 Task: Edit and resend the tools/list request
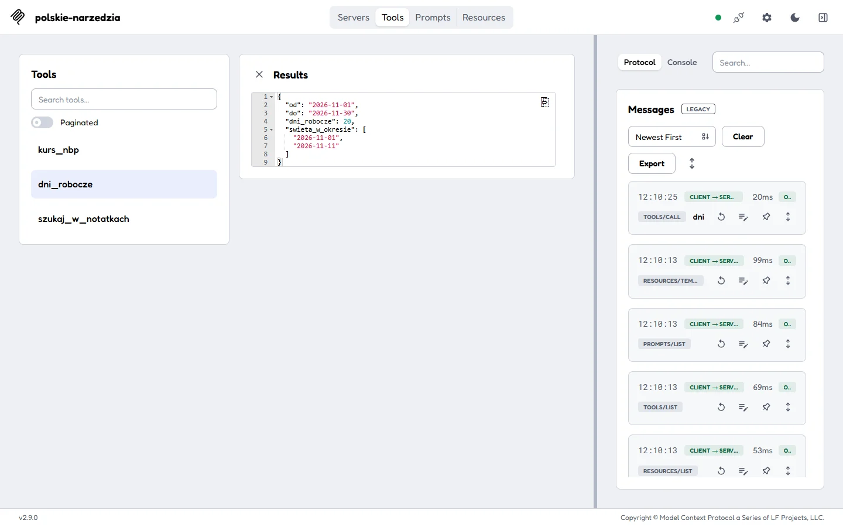743,407
